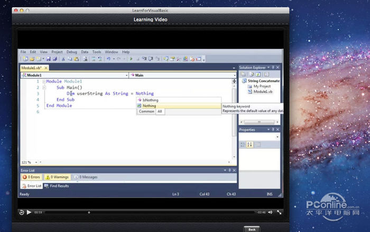Click the Back button
The image size is (370, 232).
(252, 229)
